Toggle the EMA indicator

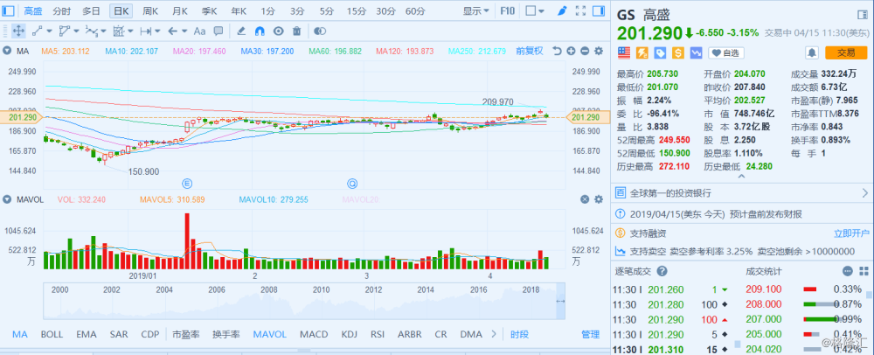(87, 334)
